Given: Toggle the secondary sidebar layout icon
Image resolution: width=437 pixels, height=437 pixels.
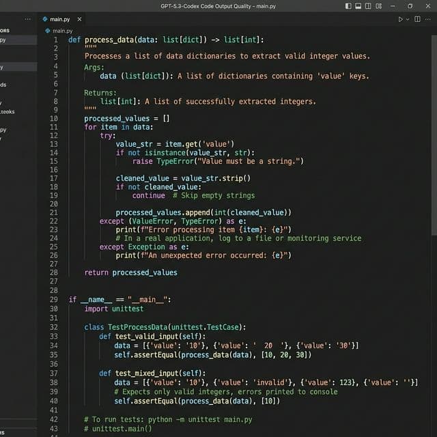Looking at the screenshot, I should (368, 6).
